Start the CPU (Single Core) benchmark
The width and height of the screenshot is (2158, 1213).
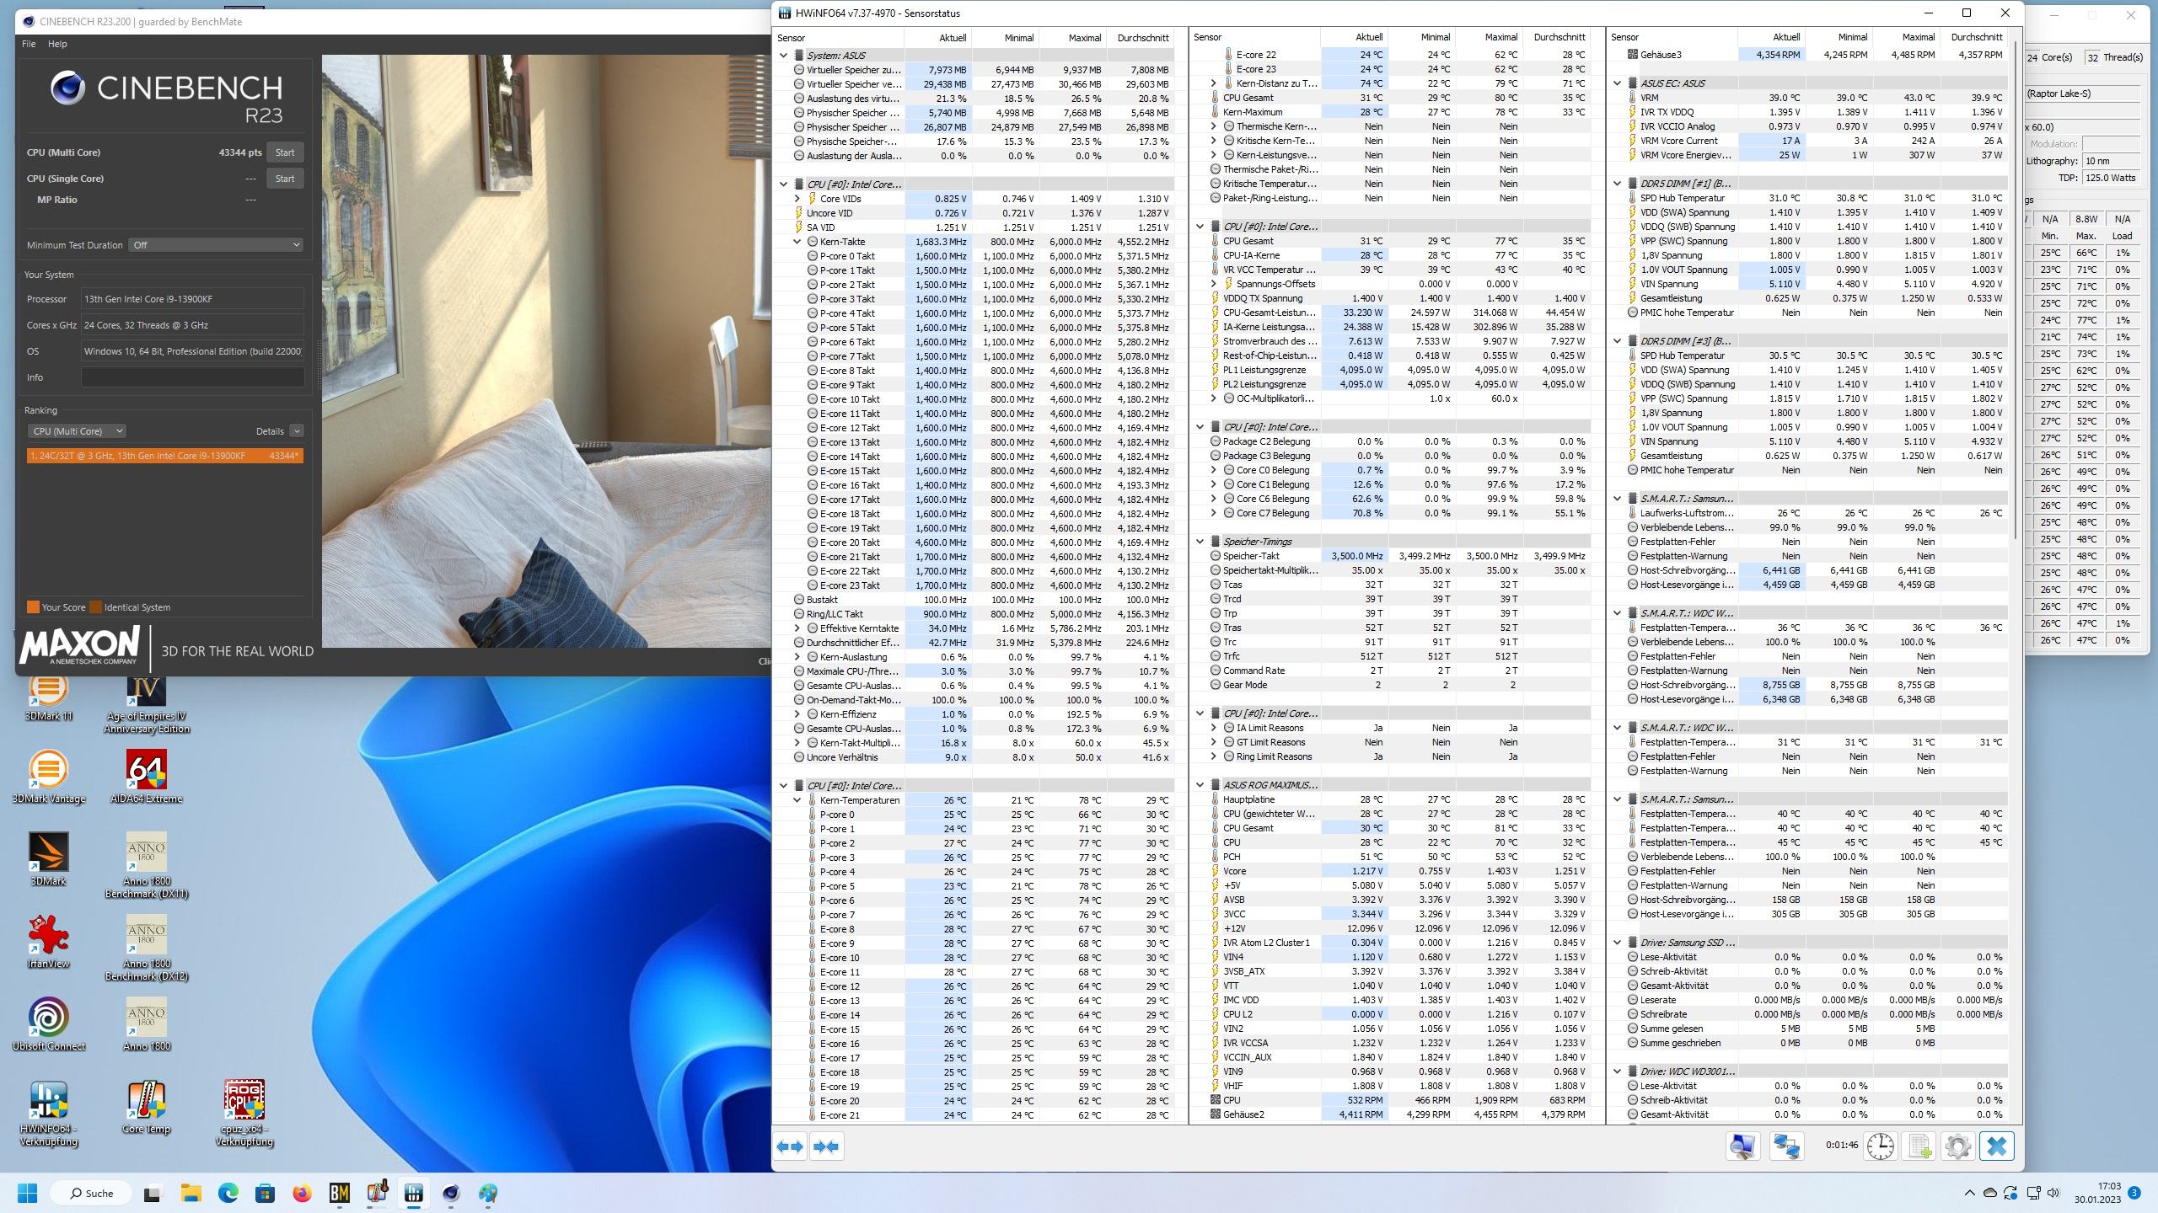285,179
